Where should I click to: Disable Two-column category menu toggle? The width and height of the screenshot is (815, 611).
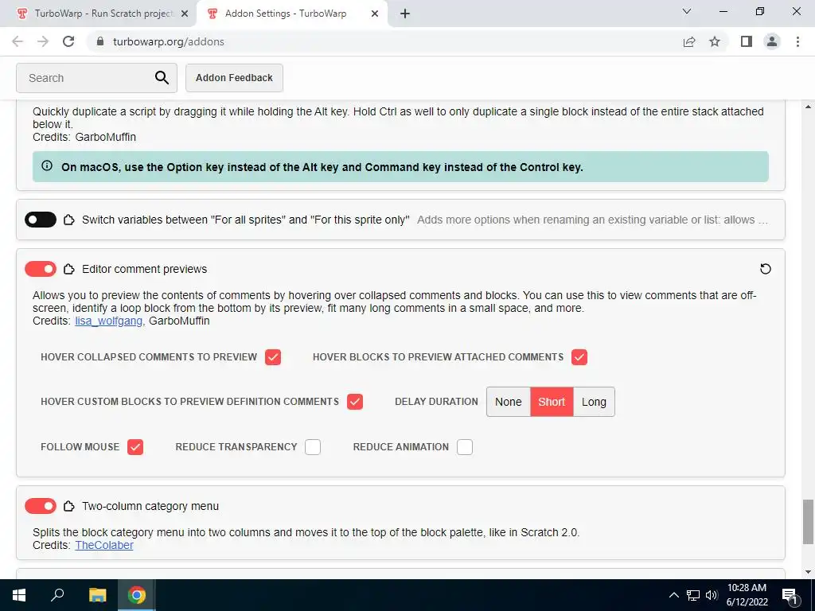pos(41,506)
